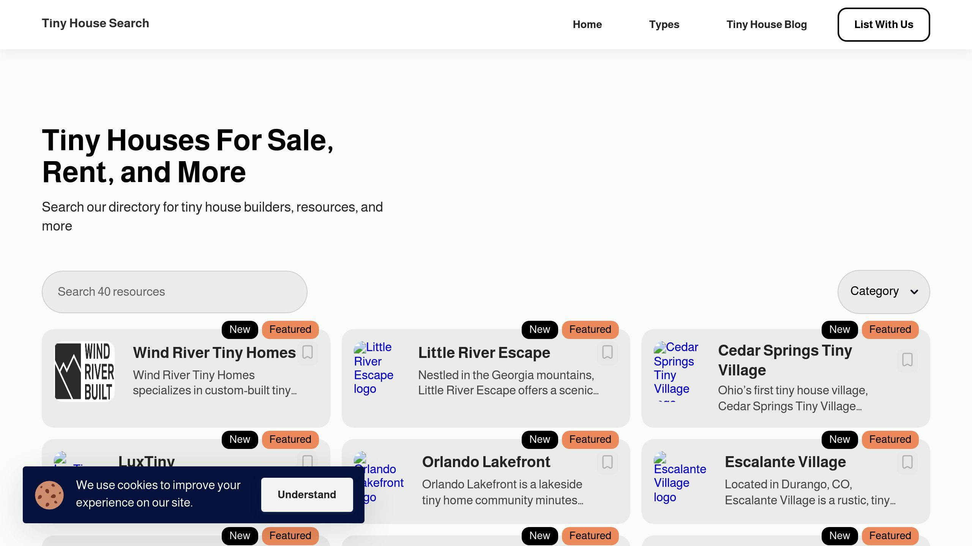972x546 pixels.
Task: Go to the Home page
Action: [x=587, y=25]
